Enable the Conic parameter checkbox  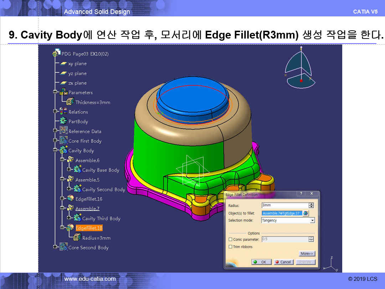tap(230, 239)
